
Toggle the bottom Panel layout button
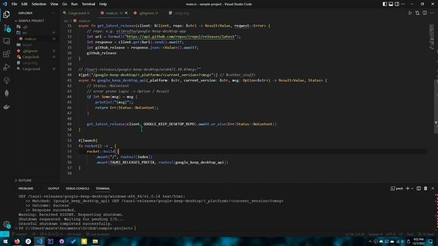click(391, 4)
